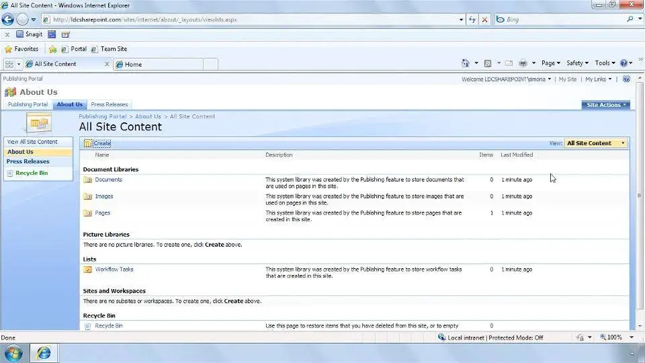
Task: Click the About Us breadcrumb link
Action: pos(148,116)
